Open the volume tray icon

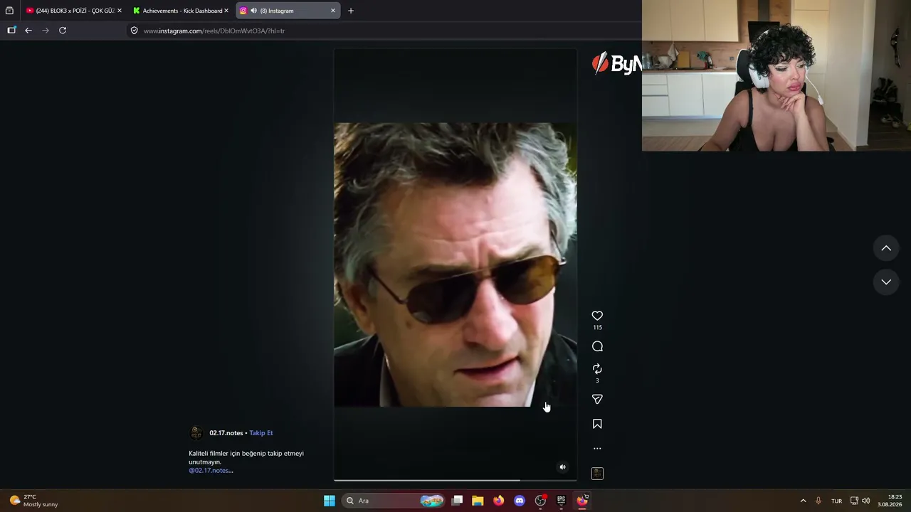tap(866, 501)
